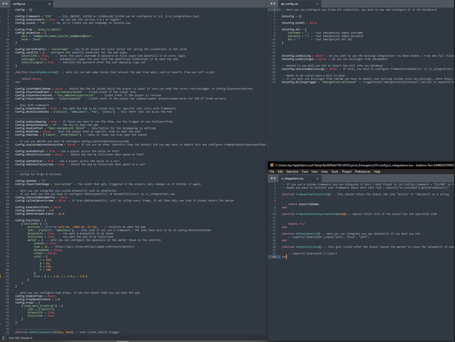Click the Line 106, Column 4 status text
This screenshot has height=342, width=455.
click(x=21, y=338)
